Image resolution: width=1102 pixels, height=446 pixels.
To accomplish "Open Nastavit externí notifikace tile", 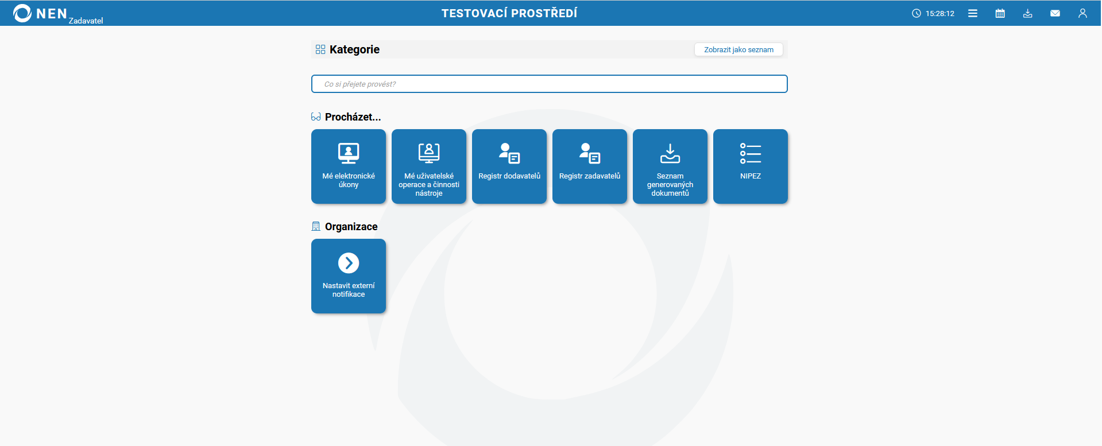I will [x=349, y=276].
